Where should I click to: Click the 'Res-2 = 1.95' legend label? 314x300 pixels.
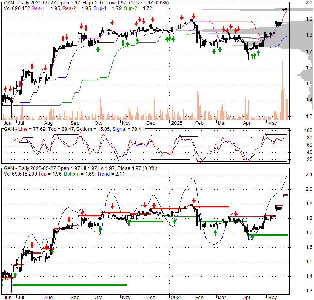pyautogui.click(x=77, y=8)
